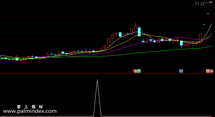This screenshot has height=117, width=215.
Task: Click the peak of the white indicator spike
Action: [x=97, y=80]
